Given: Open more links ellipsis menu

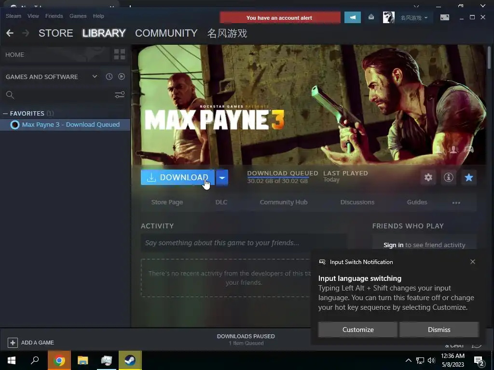Looking at the screenshot, I should coord(456,203).
